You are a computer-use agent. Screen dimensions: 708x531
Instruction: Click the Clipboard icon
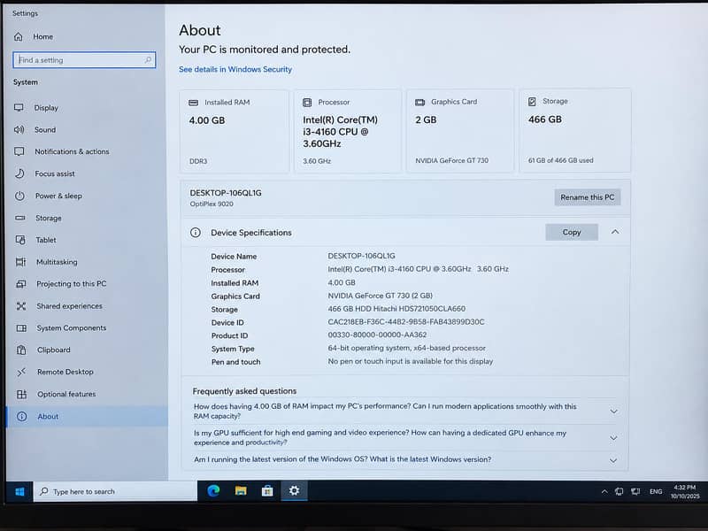coord(21,350)
